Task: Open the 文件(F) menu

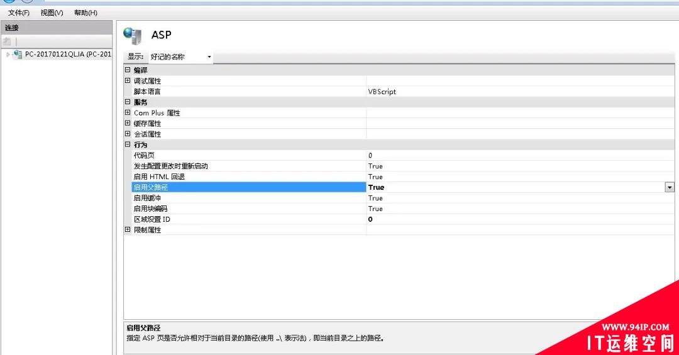Action: point(19,13)
